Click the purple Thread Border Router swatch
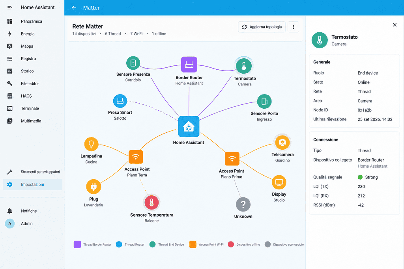 77,244
